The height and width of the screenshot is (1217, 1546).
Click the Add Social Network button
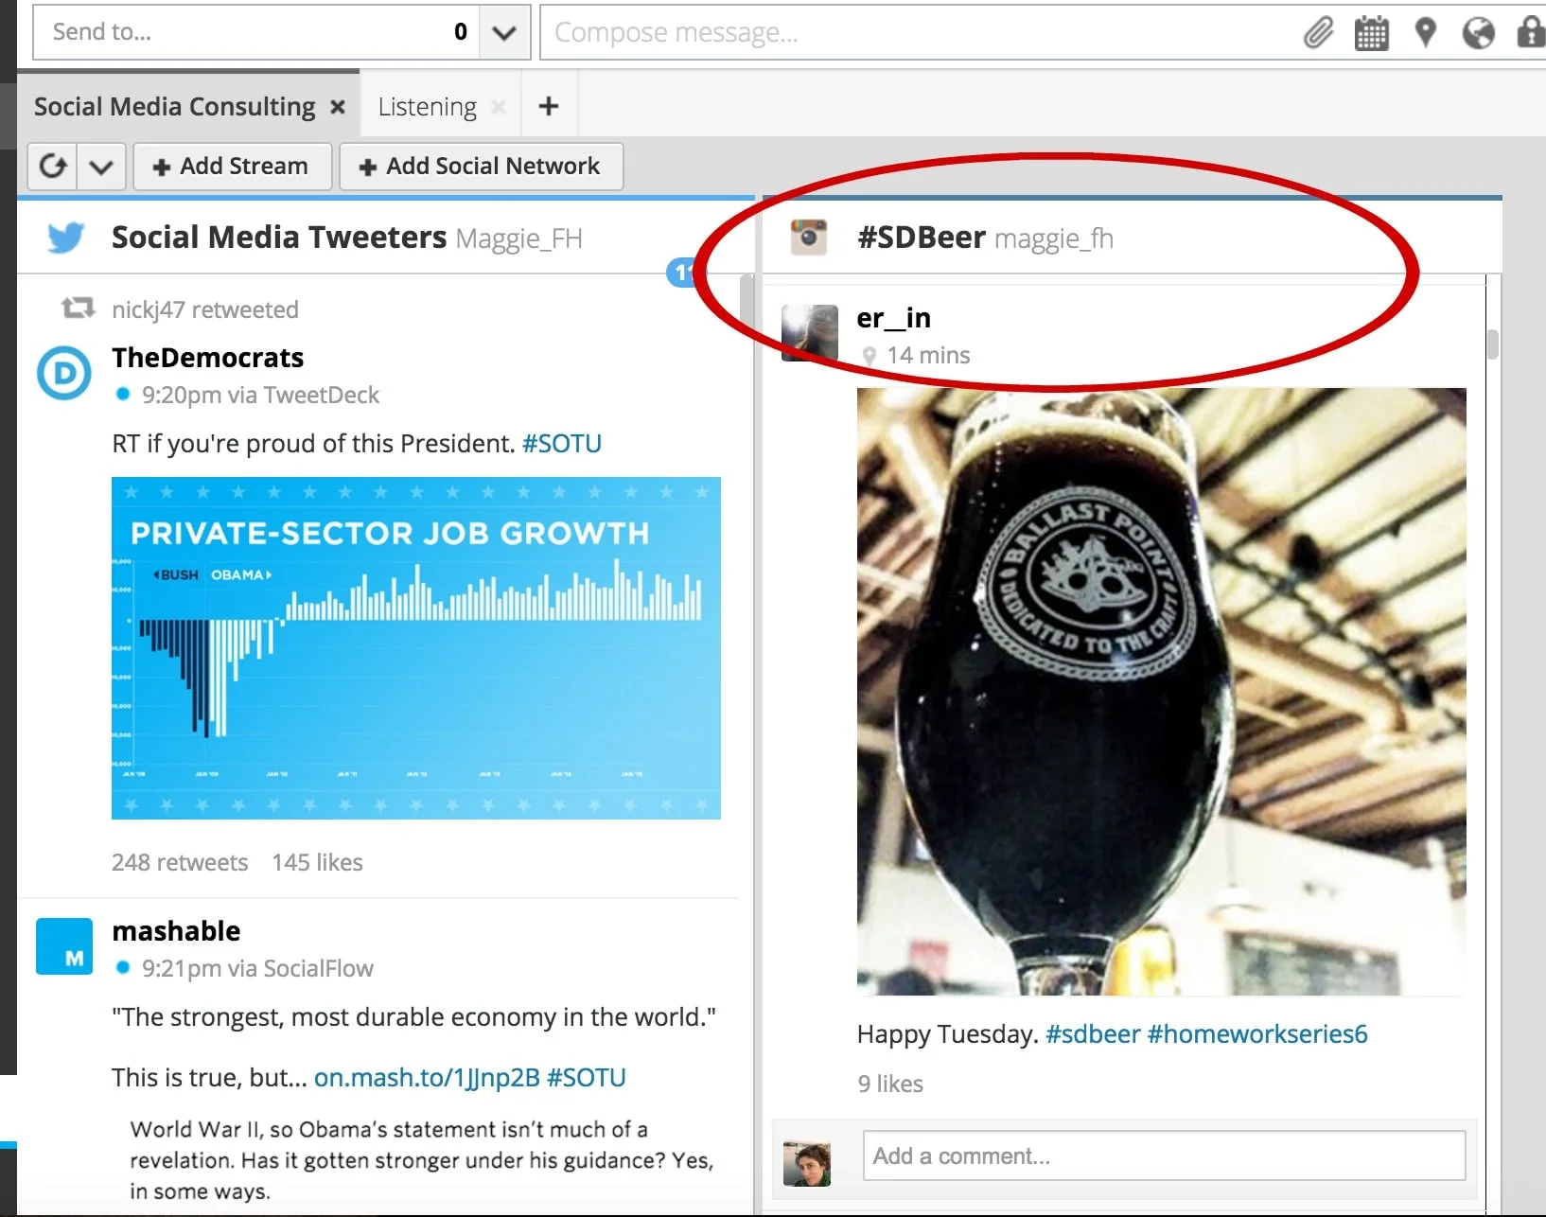click(x=481, y=167)
